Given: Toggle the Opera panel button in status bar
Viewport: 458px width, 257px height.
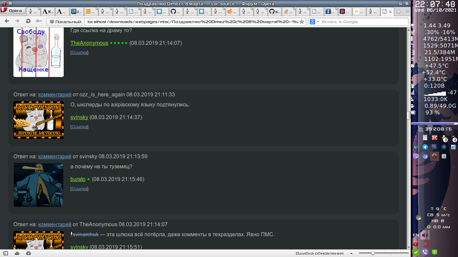Looking at the screenshot, I should pyautogui.click(x=6, y=253).
